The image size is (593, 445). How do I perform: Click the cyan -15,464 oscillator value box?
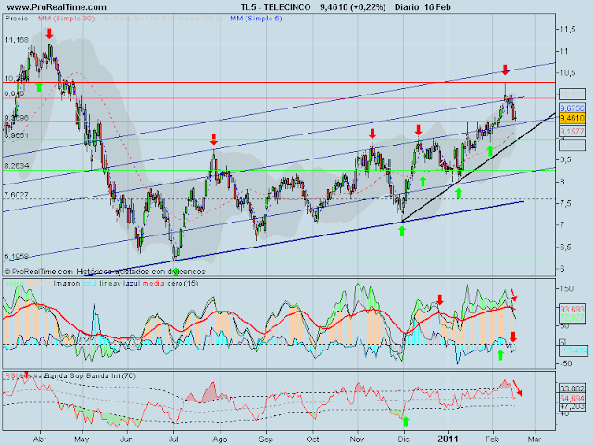tap(573, 351)
